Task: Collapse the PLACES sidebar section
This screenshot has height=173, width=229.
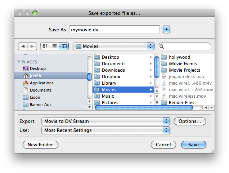Action: coord(19,62)
